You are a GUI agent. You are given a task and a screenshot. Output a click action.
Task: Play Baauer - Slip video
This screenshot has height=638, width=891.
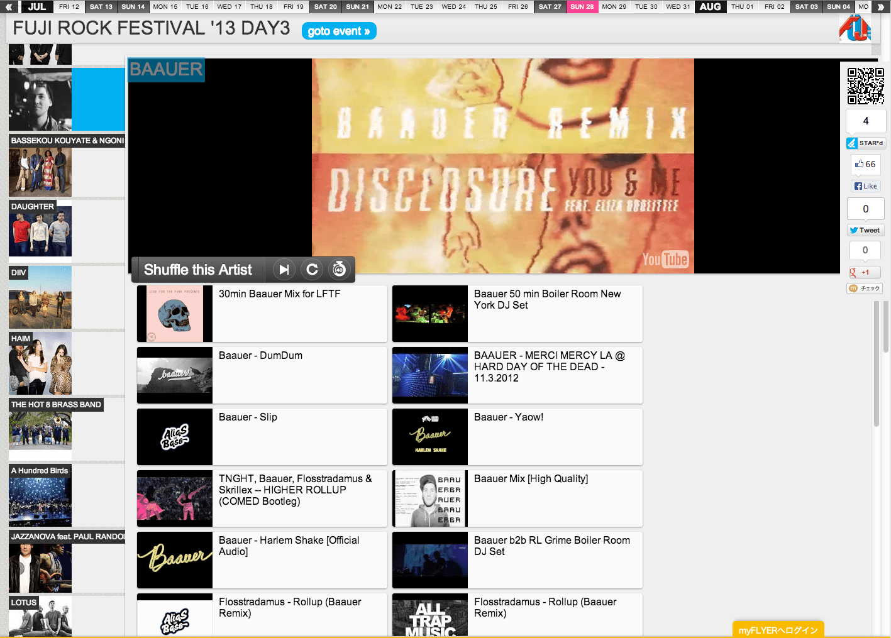tap(262, 437)
